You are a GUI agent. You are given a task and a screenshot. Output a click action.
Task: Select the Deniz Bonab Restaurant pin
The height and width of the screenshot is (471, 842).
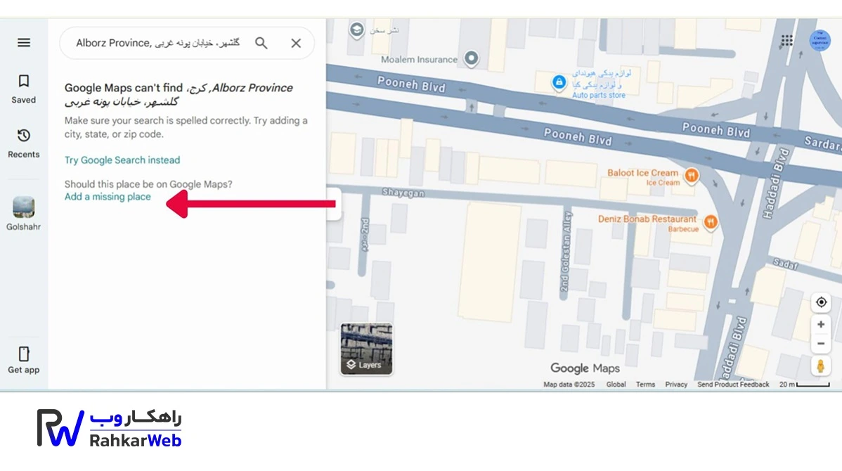(711, 221)
